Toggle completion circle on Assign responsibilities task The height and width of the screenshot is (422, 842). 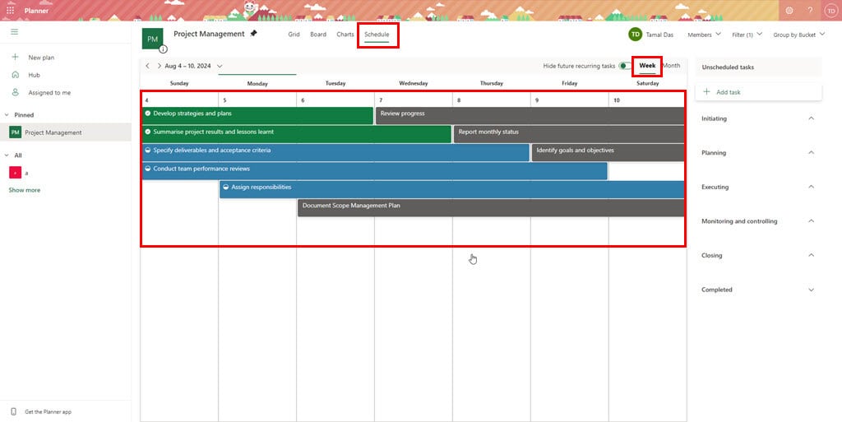(226, 188)
